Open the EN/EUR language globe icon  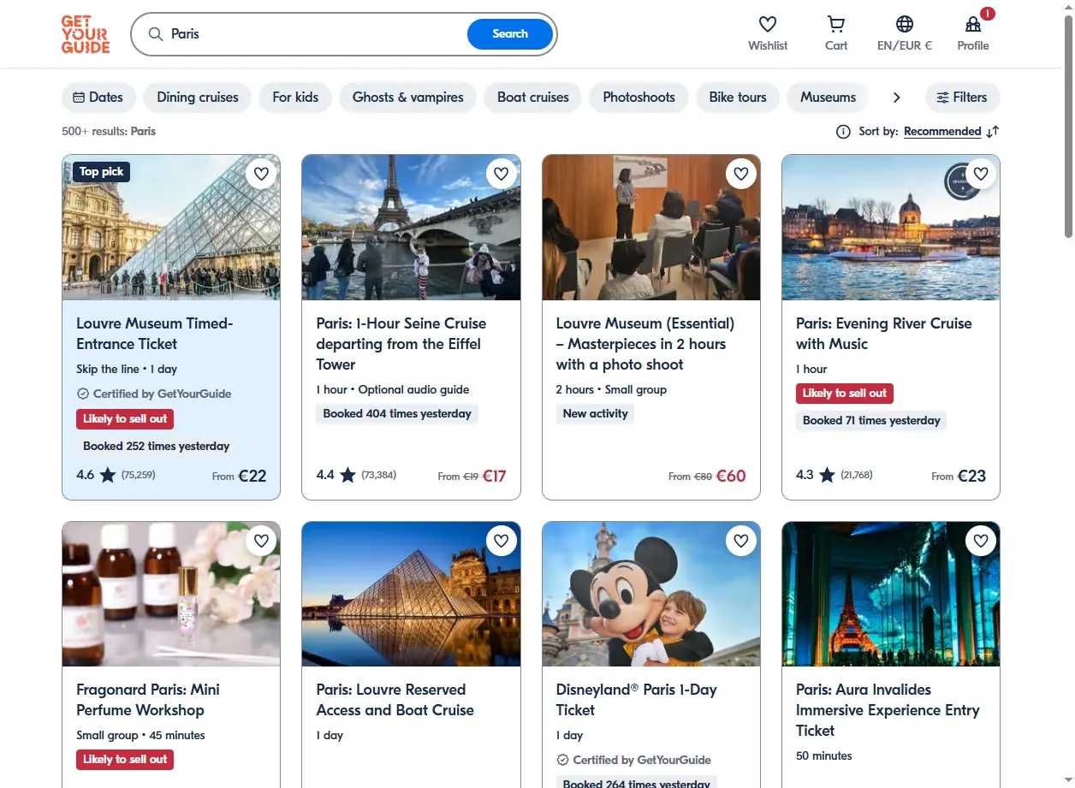905,24
